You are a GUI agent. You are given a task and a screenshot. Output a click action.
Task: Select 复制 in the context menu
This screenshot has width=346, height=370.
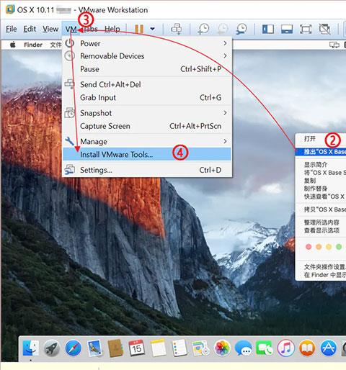click(x=310, y=181)
